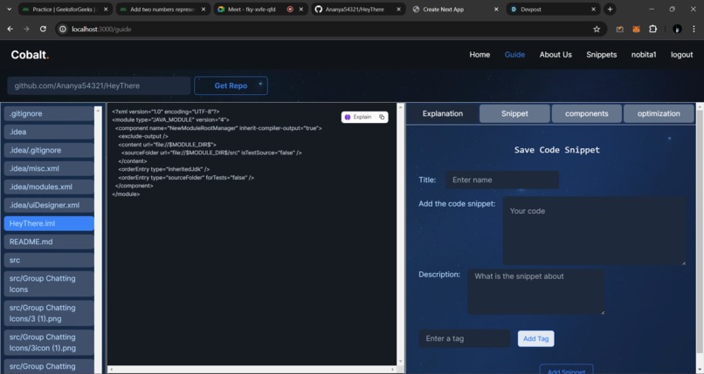Log out using the logout link

pos(681,55)
